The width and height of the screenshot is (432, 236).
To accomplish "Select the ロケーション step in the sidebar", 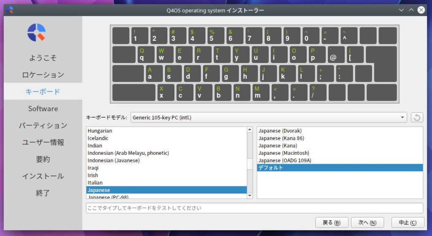I will pos(43,75).
